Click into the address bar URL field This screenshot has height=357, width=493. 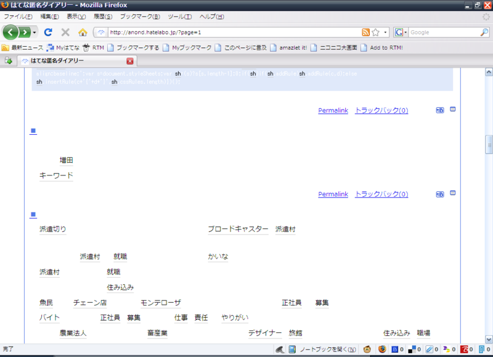(234, 32)
